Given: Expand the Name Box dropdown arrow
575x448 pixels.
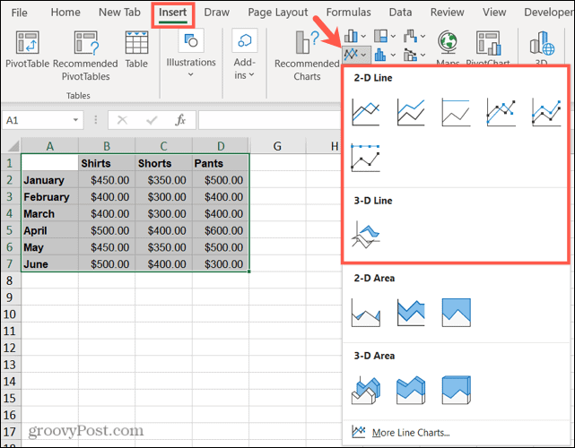Looking at the screenshot, I should pyautogui.click(x=75, y=120).
